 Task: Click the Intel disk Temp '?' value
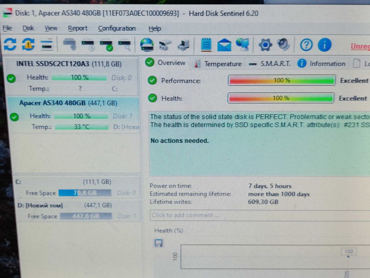pos(80,89)
